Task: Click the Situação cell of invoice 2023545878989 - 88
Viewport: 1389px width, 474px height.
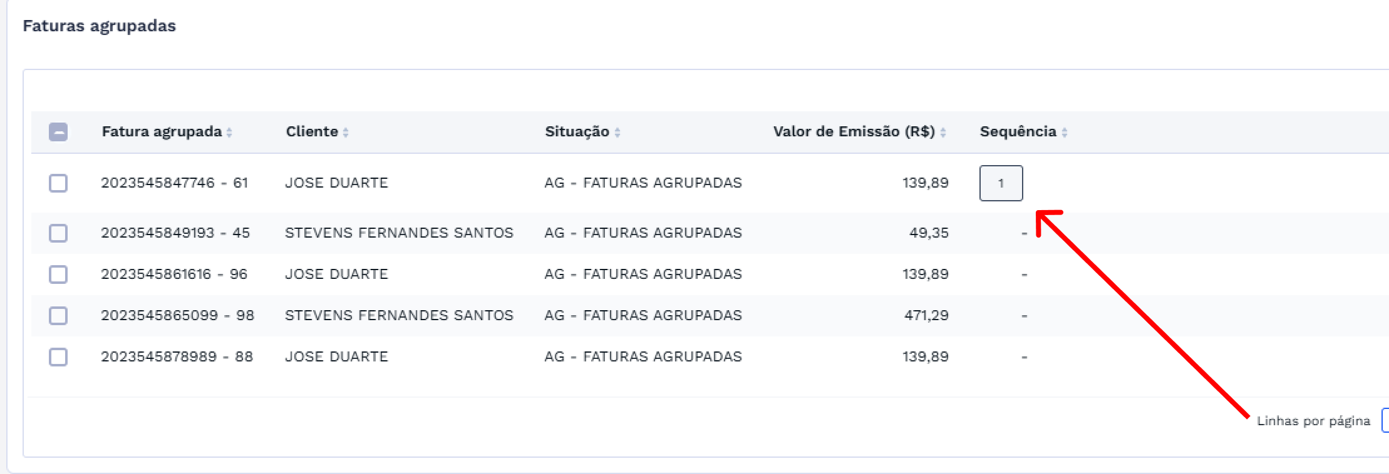Action: coord(643,357)
